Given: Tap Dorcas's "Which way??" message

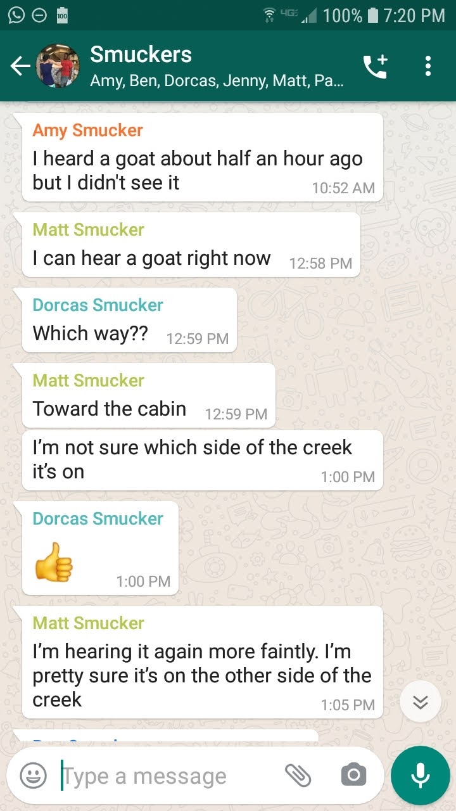Looking at the screenshot, I should (x=129, y=320).
